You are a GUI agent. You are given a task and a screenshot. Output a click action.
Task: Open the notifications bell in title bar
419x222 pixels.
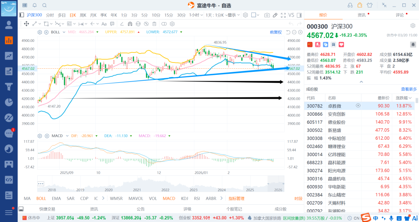[35, 5]
